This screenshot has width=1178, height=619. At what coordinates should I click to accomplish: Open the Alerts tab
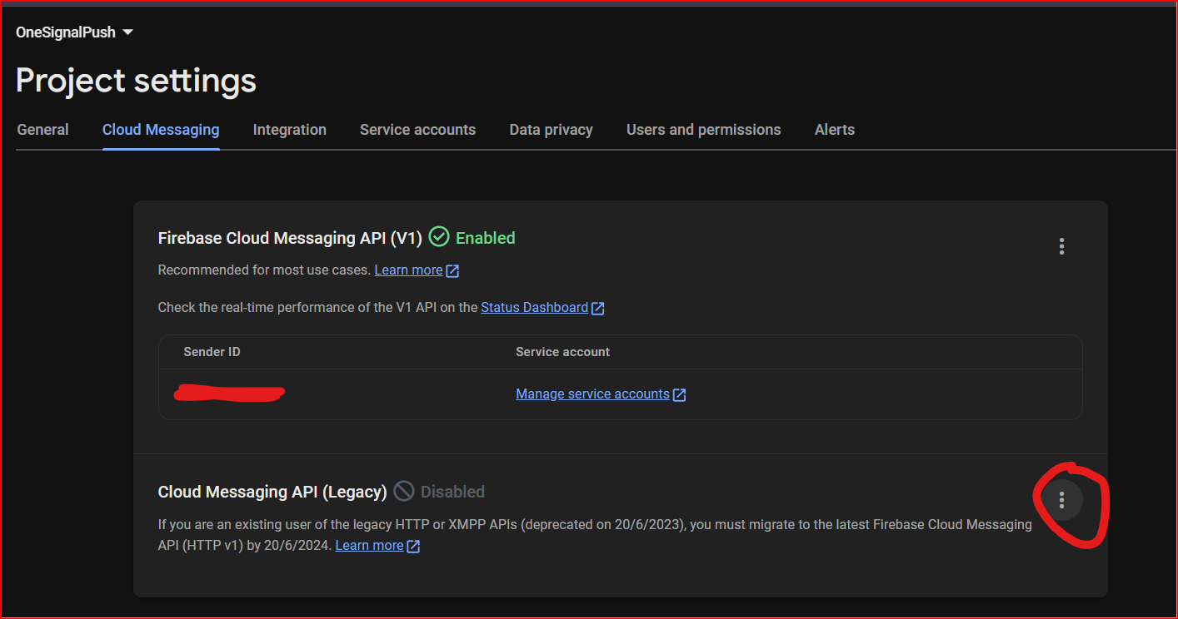pos(834,130)
